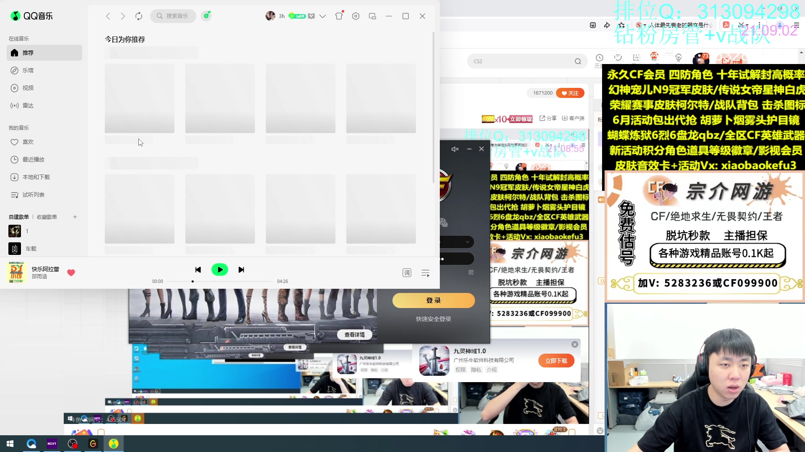The height and width of the screenshot is (452, 805).
Task: Click the browser search magnifier icon
Action: coord(578,61)
